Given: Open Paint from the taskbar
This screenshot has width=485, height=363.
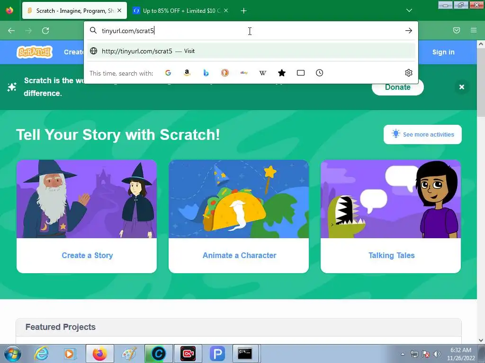Looking at the screenshot, I should coord(129,354).
